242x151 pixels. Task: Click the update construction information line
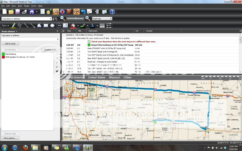tap(98, 38)
